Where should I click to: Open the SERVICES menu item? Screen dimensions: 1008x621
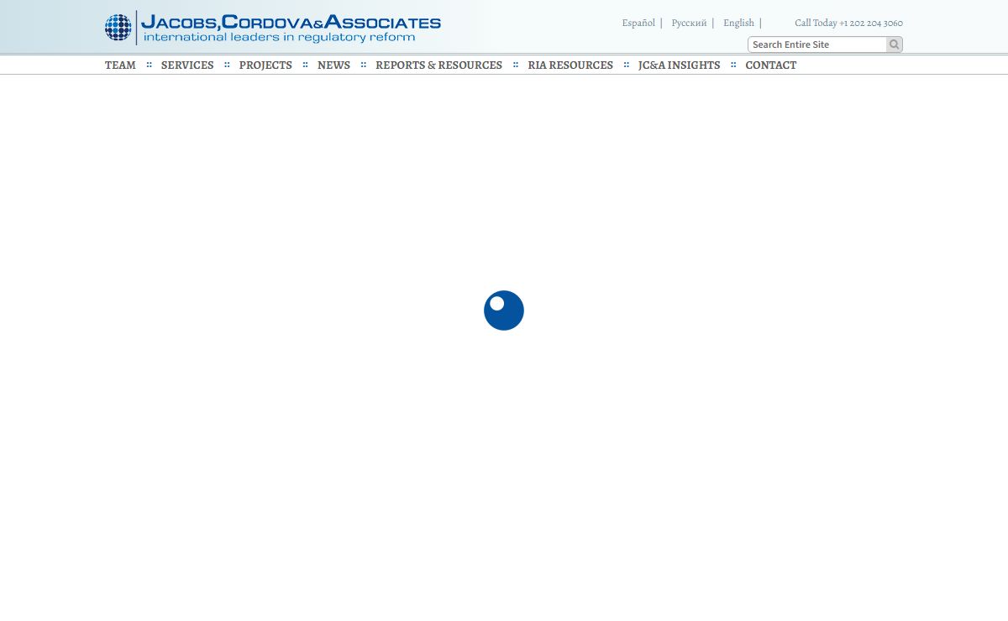187,65
